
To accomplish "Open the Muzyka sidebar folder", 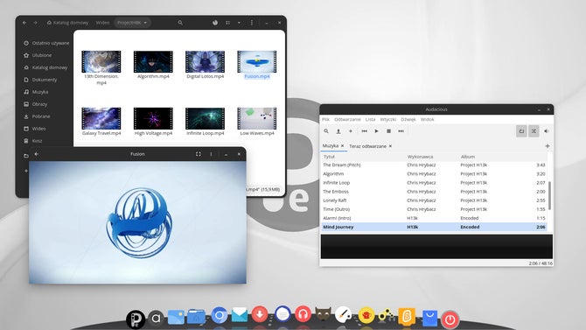I will tap(40, 92).
